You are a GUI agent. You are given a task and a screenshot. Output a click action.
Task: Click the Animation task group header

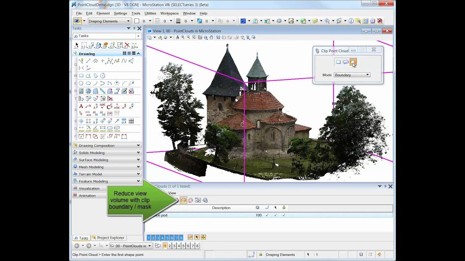click(x=89, y=195)
